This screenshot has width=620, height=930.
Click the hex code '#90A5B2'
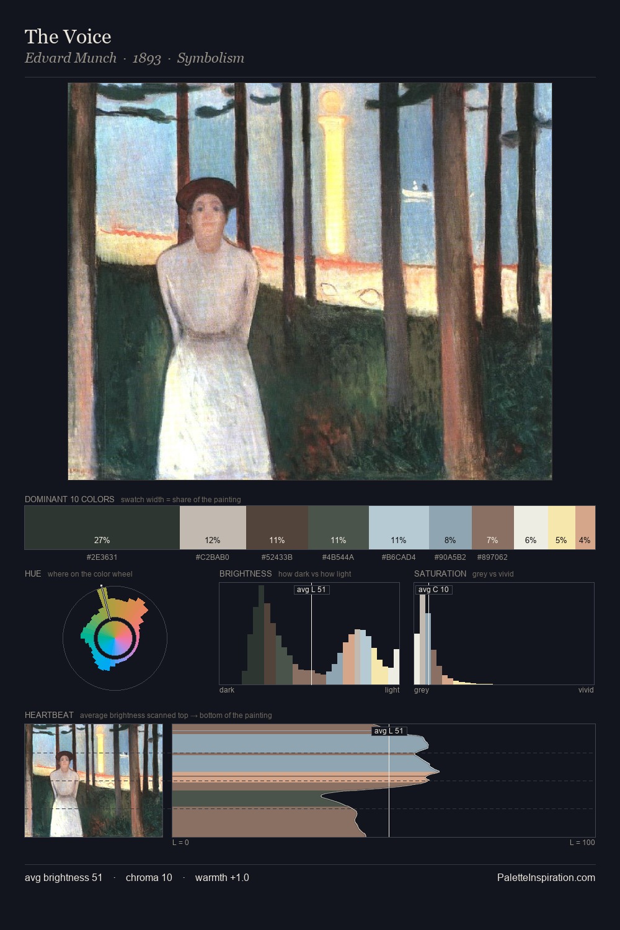pyautogui.click(x=450, y=557)
